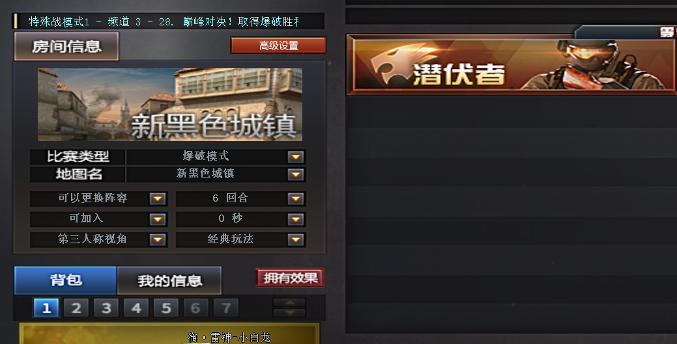Select backpack slot 4
This screenshot has width=677, height=344.
136,308
